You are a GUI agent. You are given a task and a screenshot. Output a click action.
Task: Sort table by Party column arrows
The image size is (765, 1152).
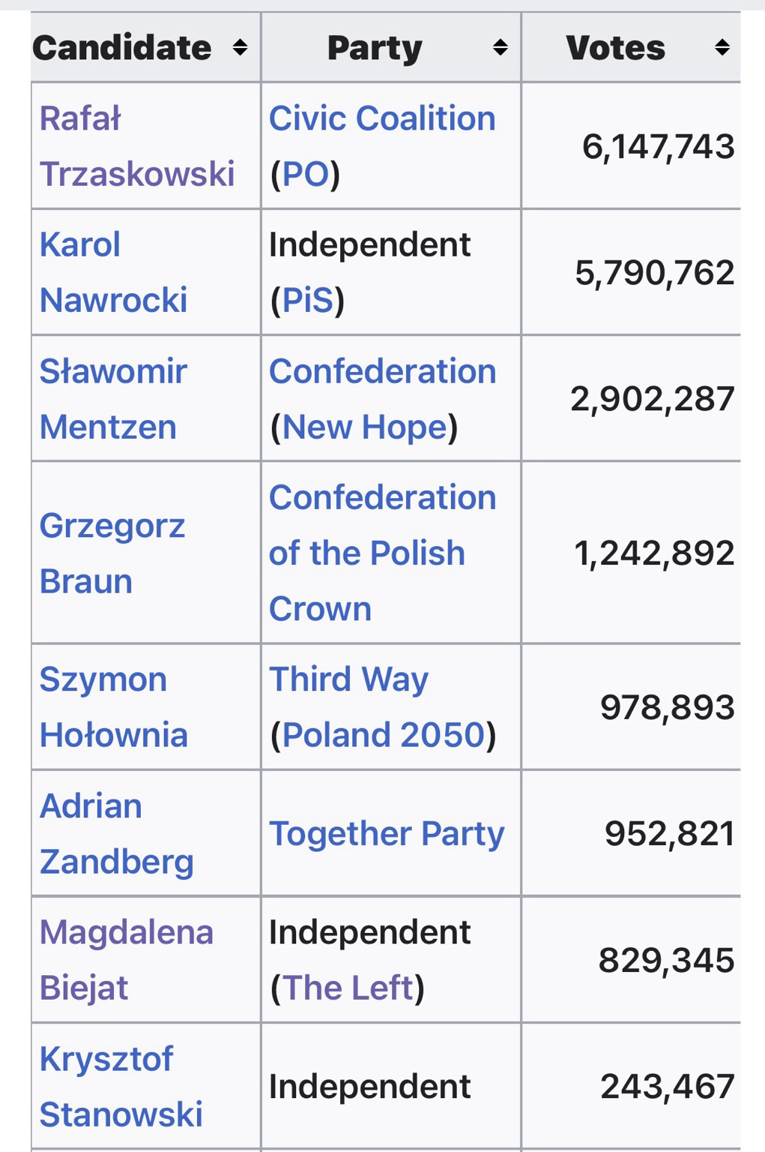(501, 48)
